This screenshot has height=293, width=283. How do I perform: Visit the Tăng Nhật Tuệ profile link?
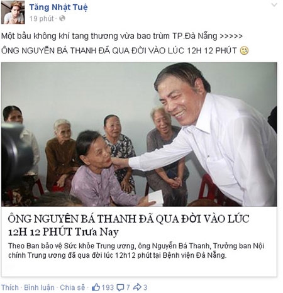[x=58, y=8]
